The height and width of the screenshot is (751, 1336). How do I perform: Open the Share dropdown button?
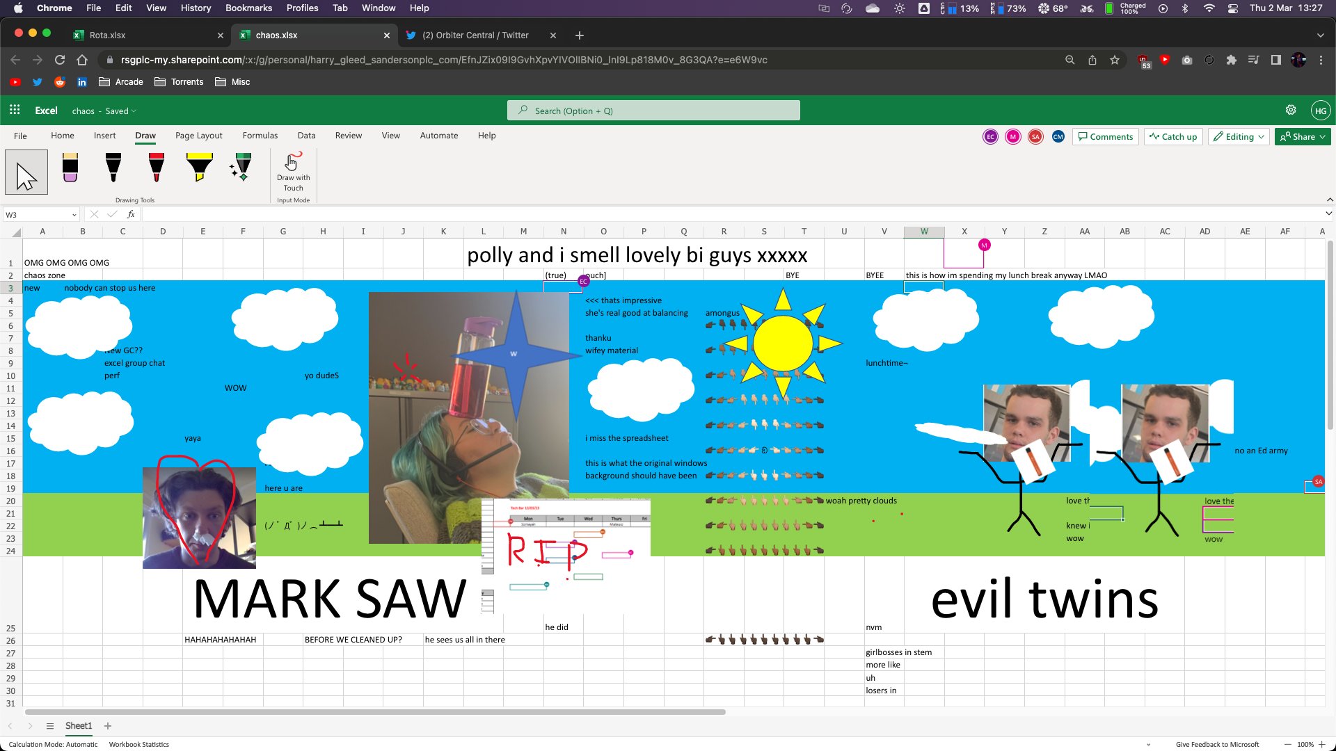click(x=1303, y=136)
